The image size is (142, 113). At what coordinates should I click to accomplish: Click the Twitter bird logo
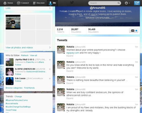(x=72, y=3)
